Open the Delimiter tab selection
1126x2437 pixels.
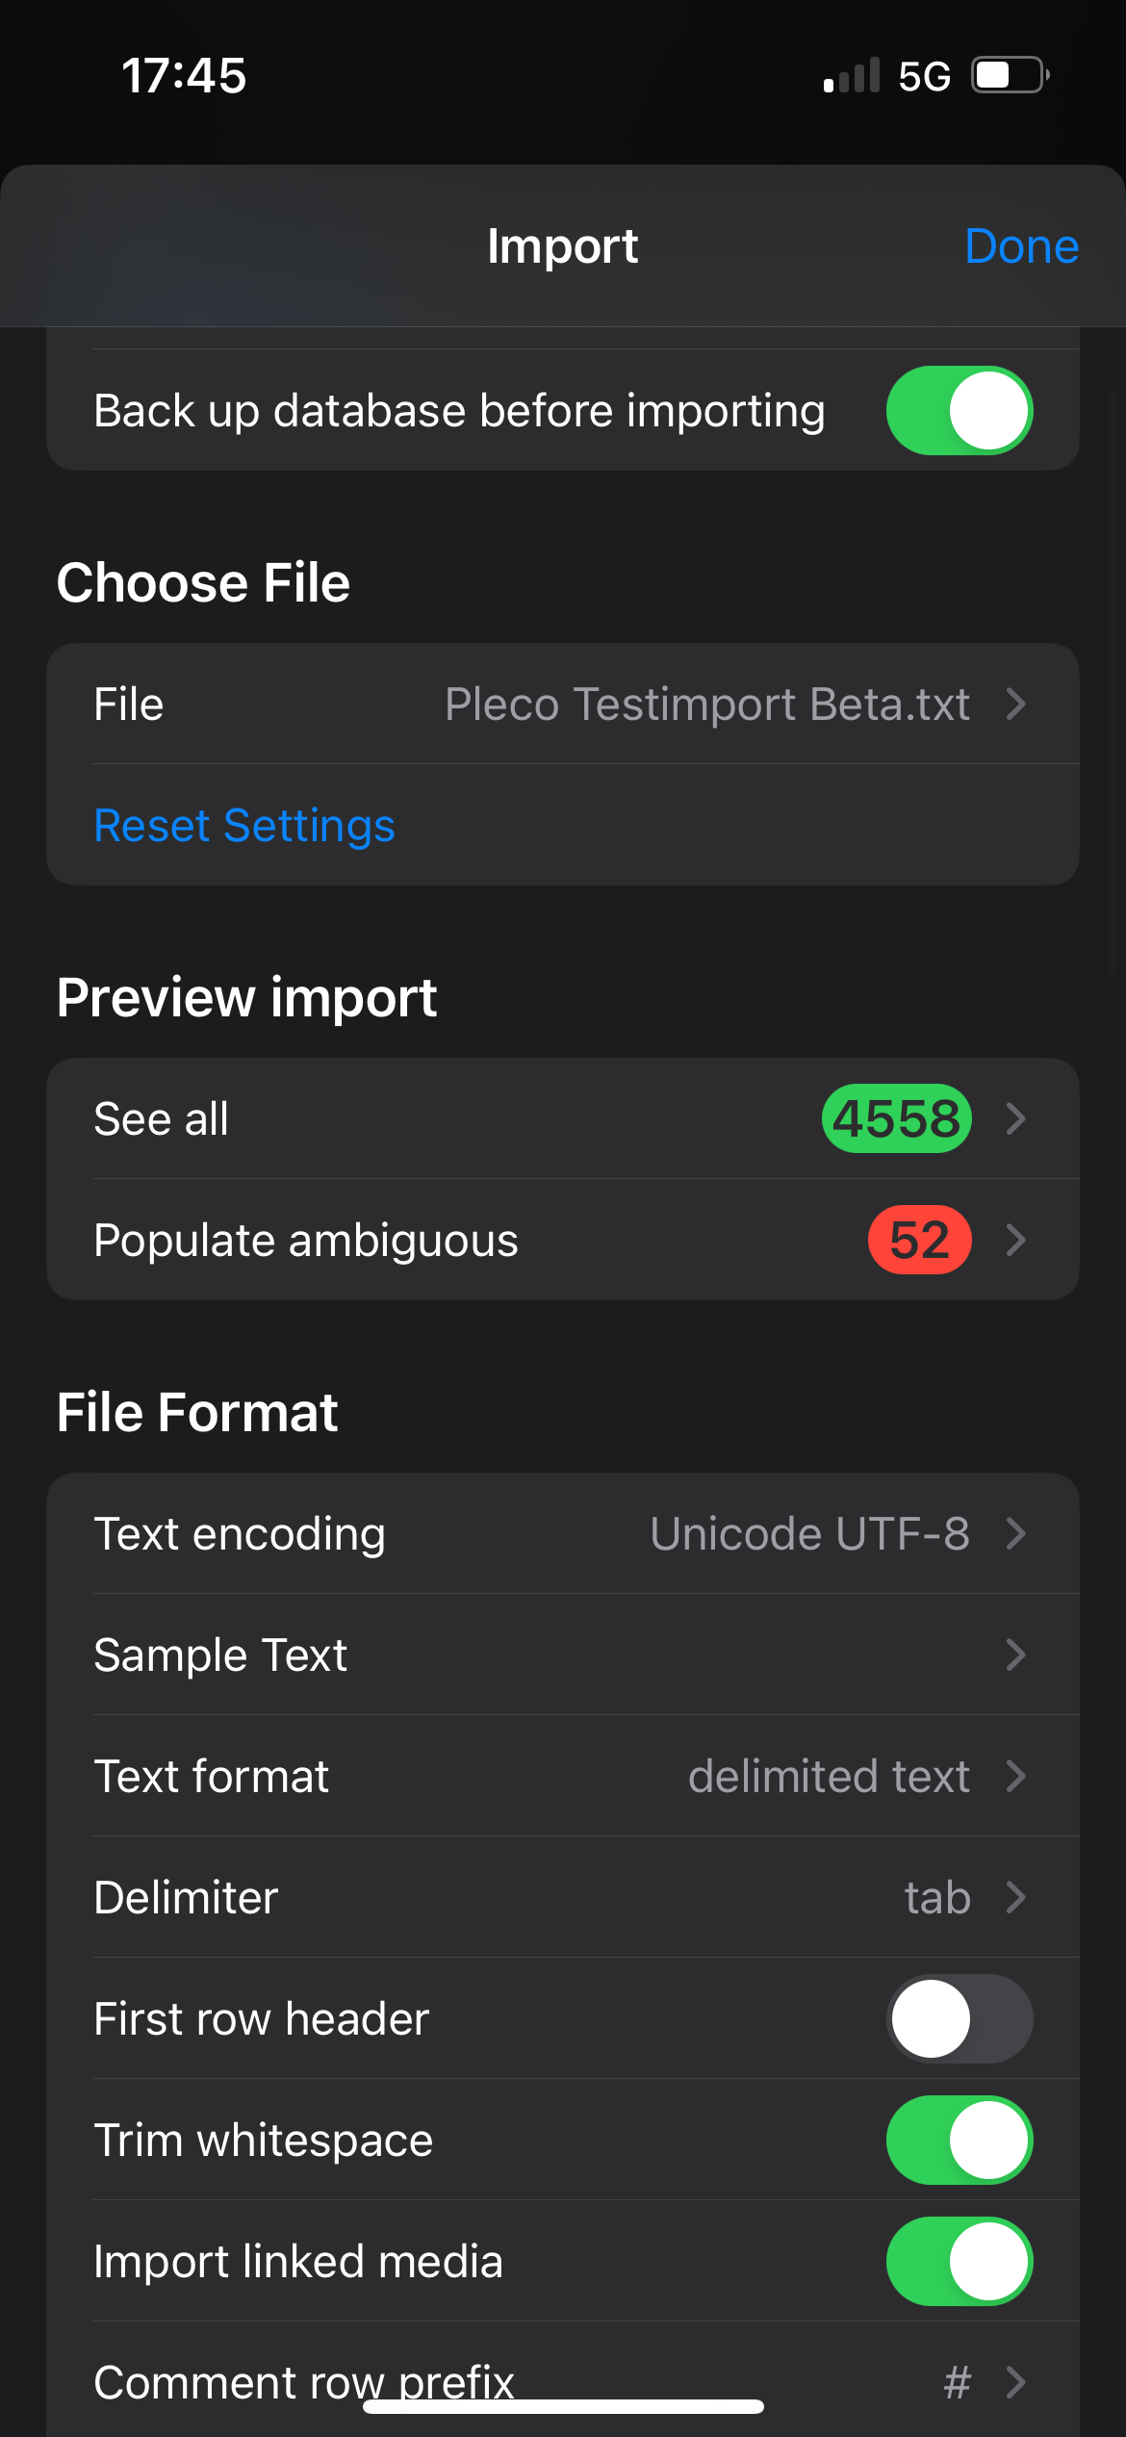[x=563, y=1897]
